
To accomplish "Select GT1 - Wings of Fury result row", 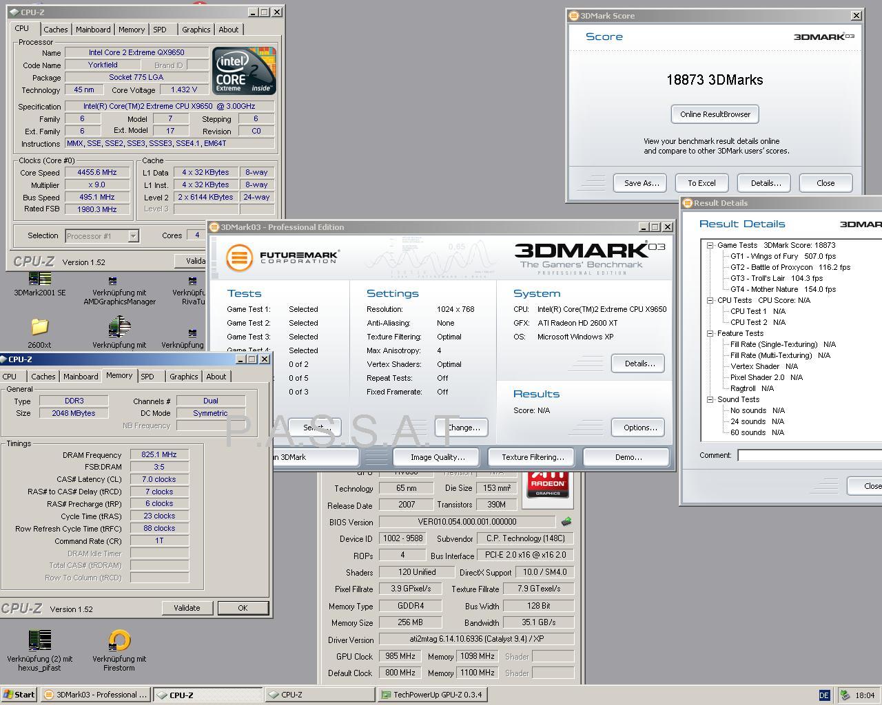I will [x=783, y=256].
